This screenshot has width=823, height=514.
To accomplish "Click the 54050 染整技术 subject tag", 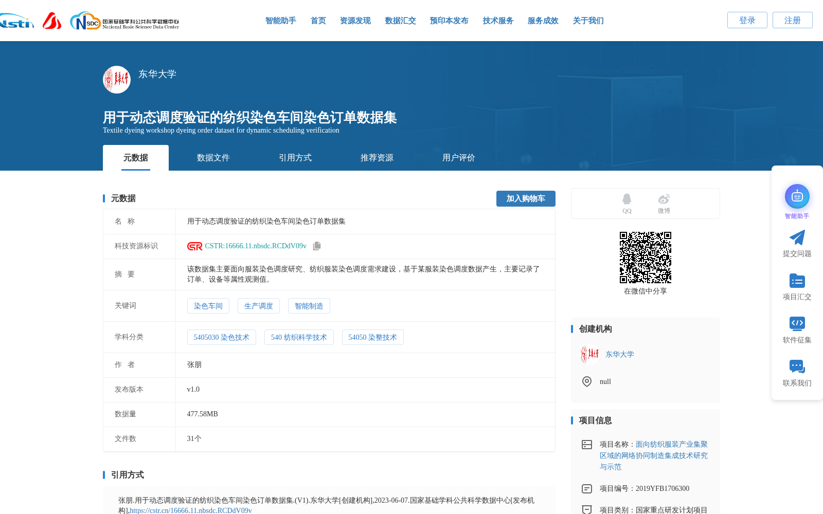I will pos(373,337).
